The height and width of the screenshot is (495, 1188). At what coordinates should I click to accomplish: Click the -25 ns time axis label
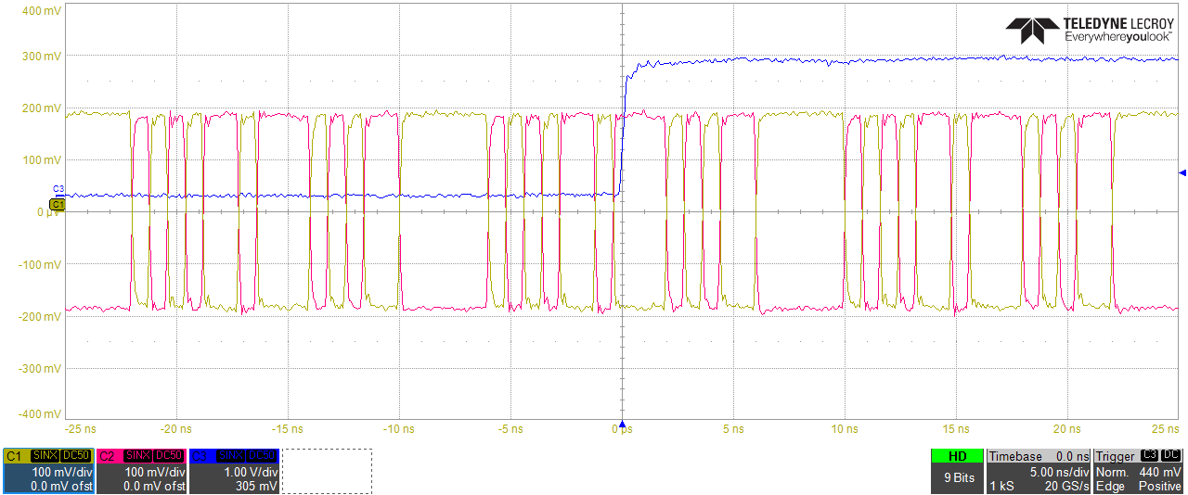[x=82, y=429]
